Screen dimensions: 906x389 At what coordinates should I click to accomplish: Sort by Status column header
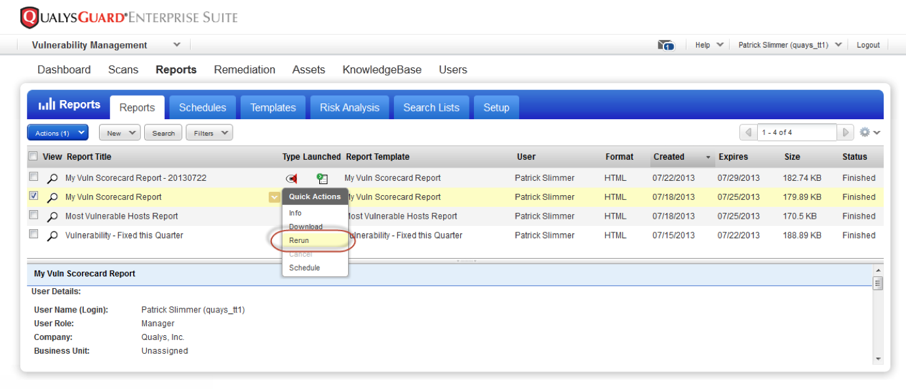(x=855, y=157)
